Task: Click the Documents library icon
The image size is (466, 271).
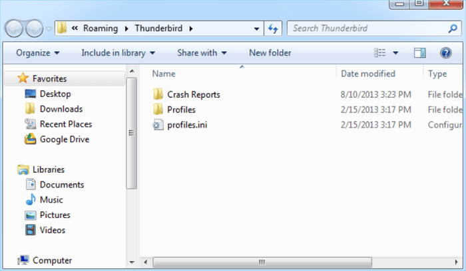Action: [x=31, y=184]
